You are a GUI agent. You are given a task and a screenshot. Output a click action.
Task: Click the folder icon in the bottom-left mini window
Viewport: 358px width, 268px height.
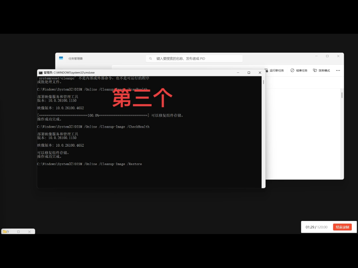tap(6, 232)
